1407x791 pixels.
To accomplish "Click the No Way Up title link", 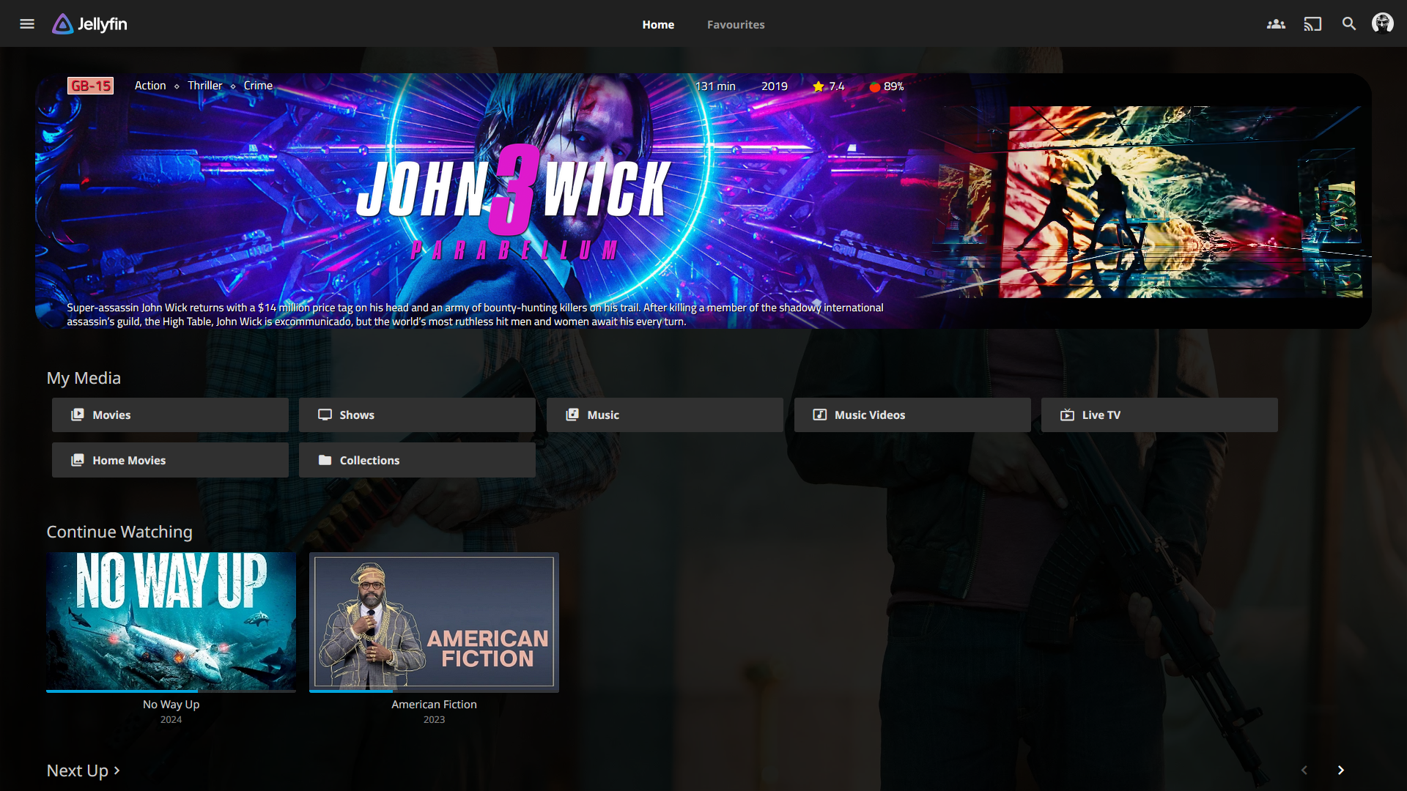I will point(171,705).
